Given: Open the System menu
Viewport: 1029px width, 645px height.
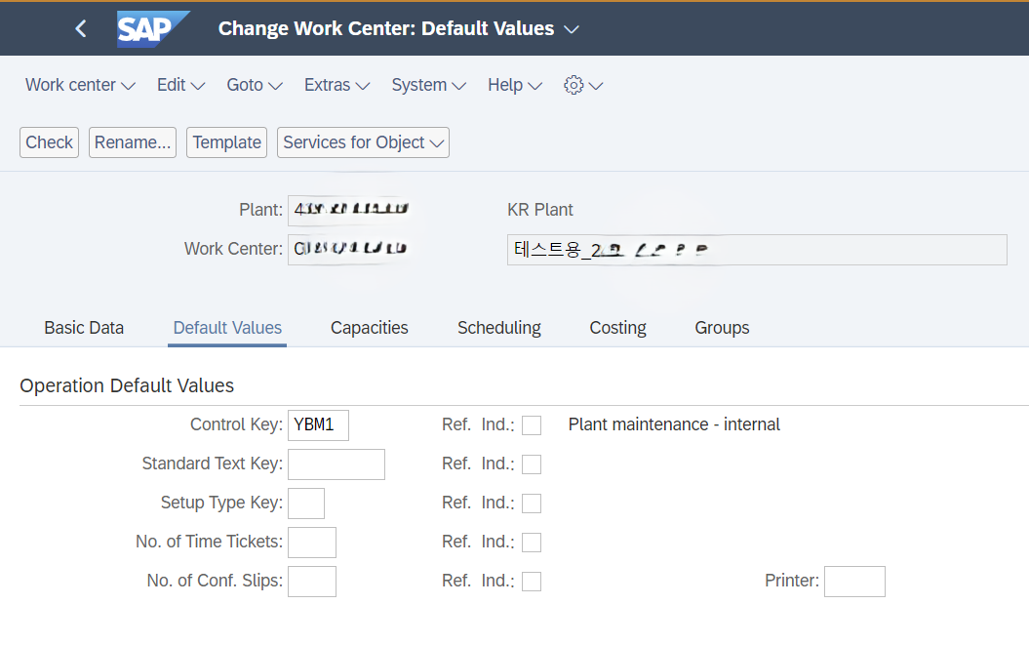Looking at the screenshot, I should pyautogui.click(x=428, y=86).
